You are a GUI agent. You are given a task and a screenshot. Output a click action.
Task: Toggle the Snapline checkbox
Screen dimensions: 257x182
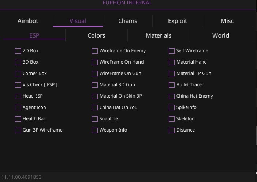coord(94,119)
